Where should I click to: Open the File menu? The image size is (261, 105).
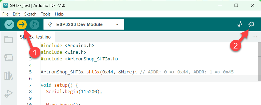(x=6, y=14)
